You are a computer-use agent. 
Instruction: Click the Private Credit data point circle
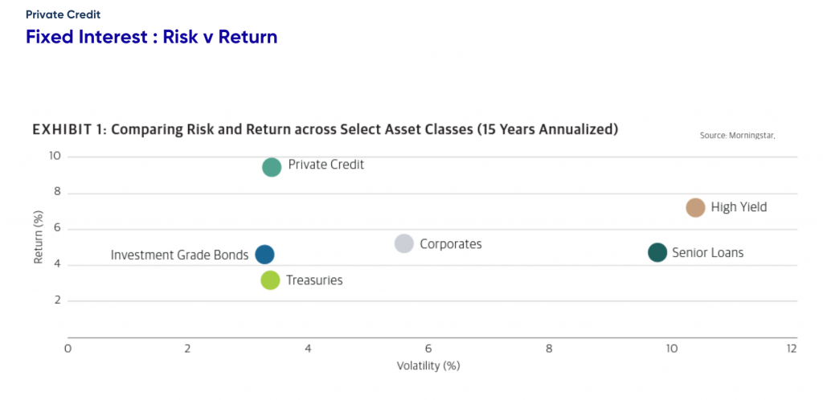272,167
